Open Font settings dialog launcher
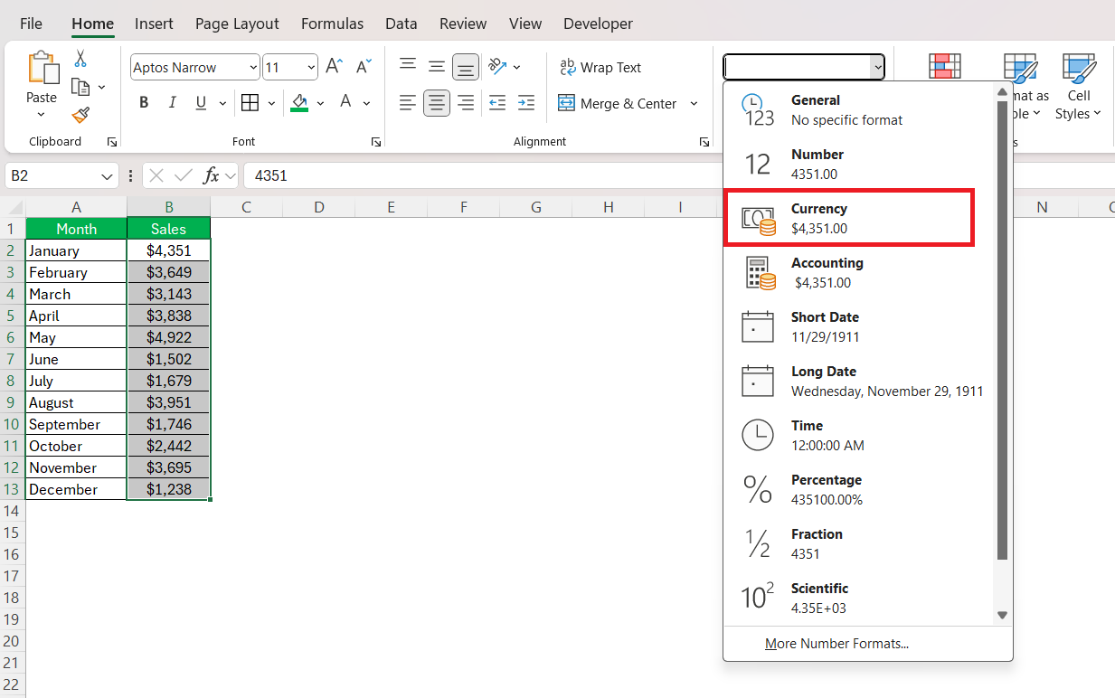The image size is (1115, 698). click(376, 142)
